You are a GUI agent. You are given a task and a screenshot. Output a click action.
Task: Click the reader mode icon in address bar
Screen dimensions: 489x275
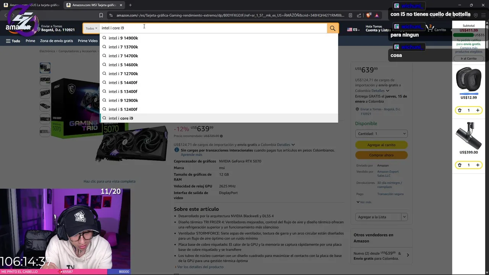[x=350, y=15]
